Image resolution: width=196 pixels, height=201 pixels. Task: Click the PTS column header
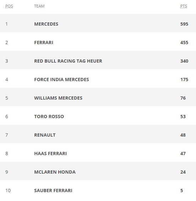pyautogui.click(x=184, y=6)
